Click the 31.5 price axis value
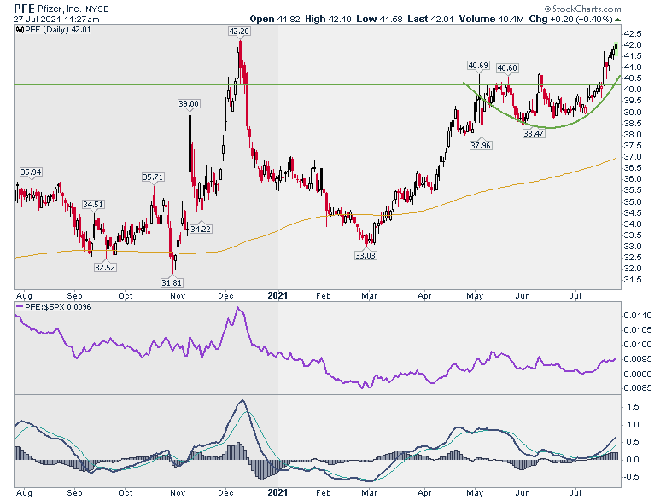This screenshot has height=500, width=666. pos(633,280)
